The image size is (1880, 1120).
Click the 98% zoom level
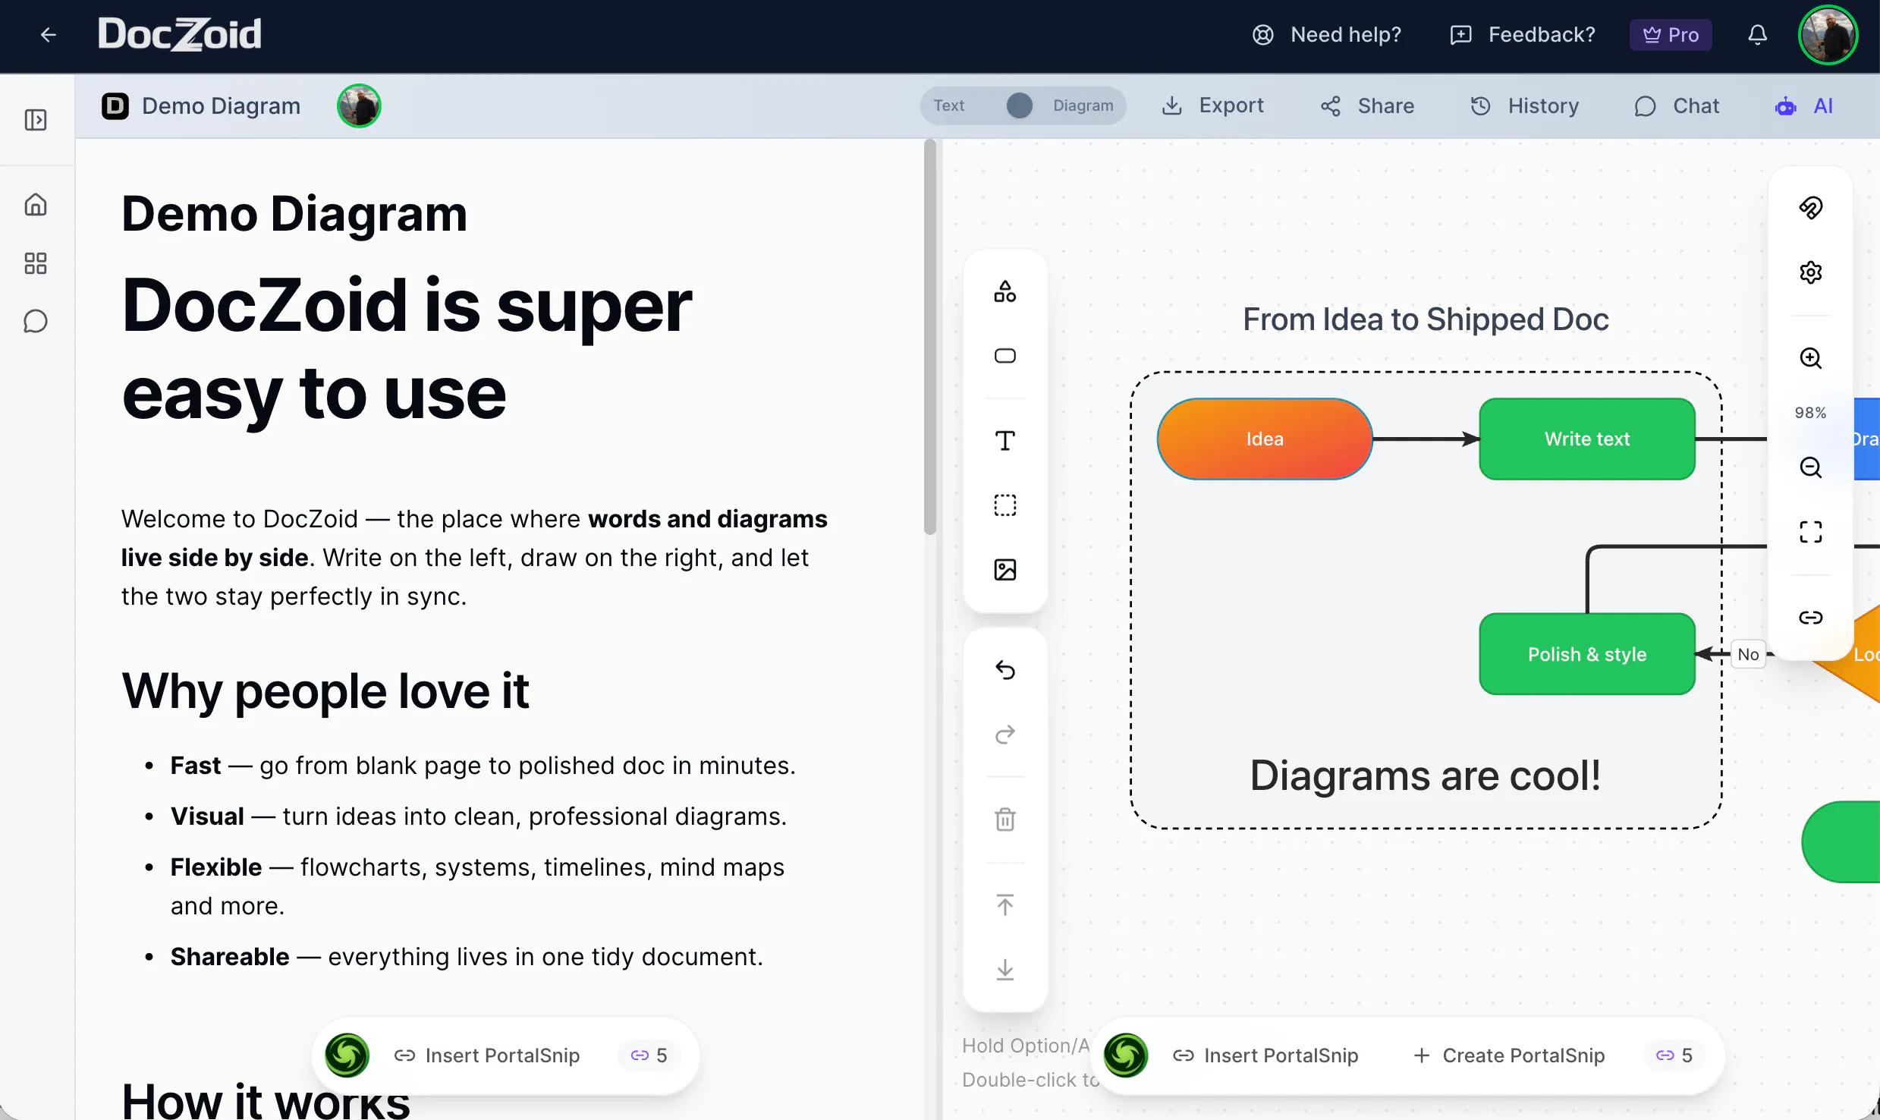coord(1810,413)
